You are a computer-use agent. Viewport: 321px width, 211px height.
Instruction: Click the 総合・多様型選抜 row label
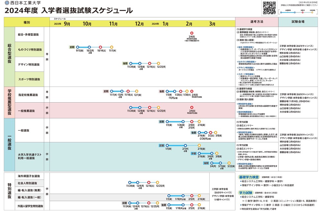click(28, 35)
